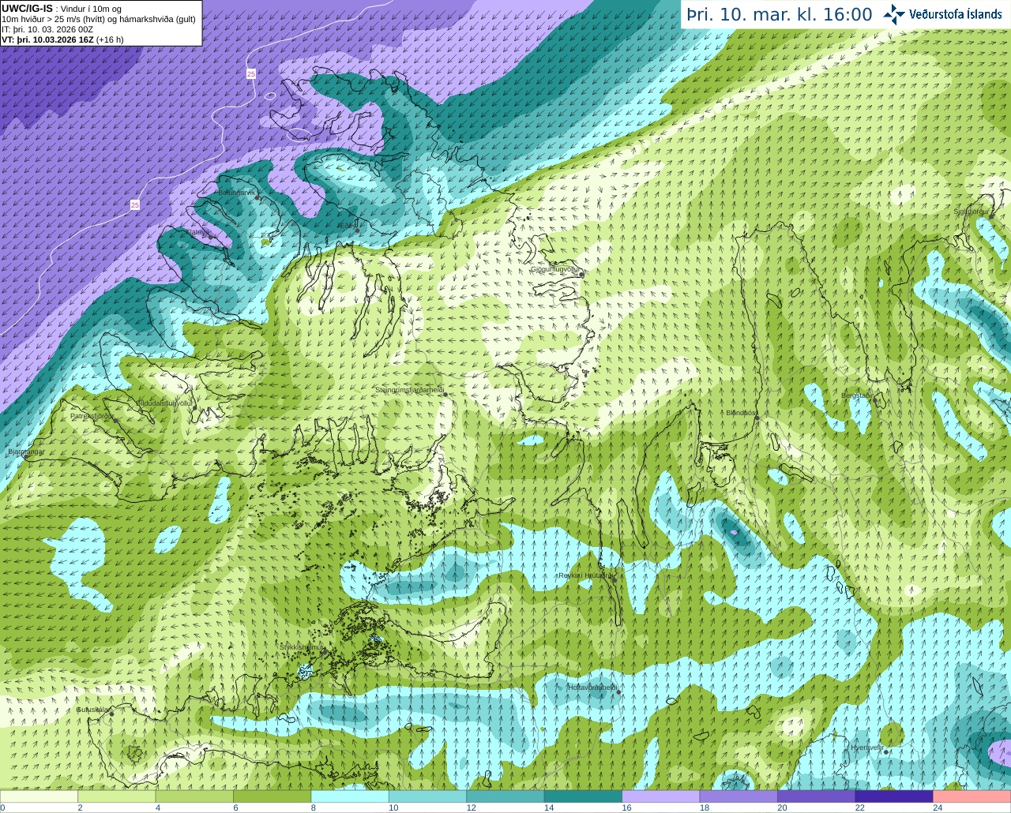The width and height of the screenshot is (1011, 813).
Task: Click the 10–12 m/s legend swatch
Action: coord(428,796)
